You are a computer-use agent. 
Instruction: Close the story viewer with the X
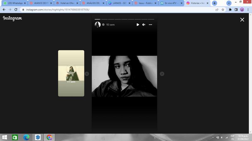click(x=242, y=20)
